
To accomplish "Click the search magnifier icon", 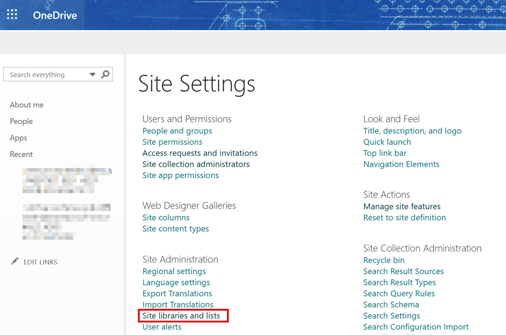I will click(x=105, y=74).
